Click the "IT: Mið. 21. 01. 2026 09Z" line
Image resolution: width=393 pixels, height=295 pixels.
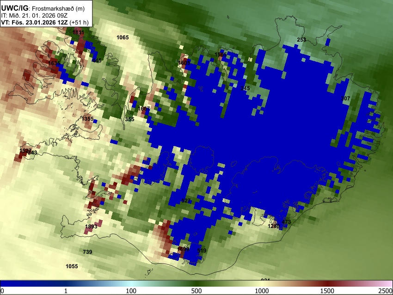coord(34,16)
